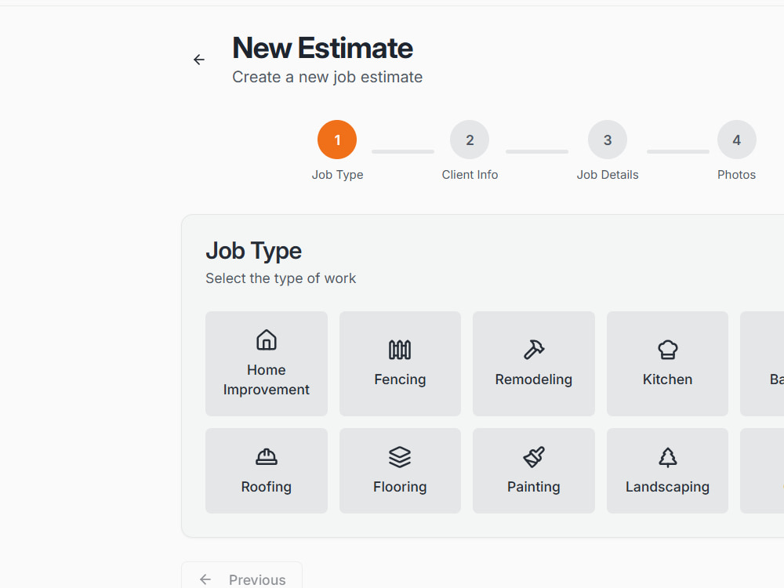
Task: Click the Flooring label text
Action: (400, 487)
